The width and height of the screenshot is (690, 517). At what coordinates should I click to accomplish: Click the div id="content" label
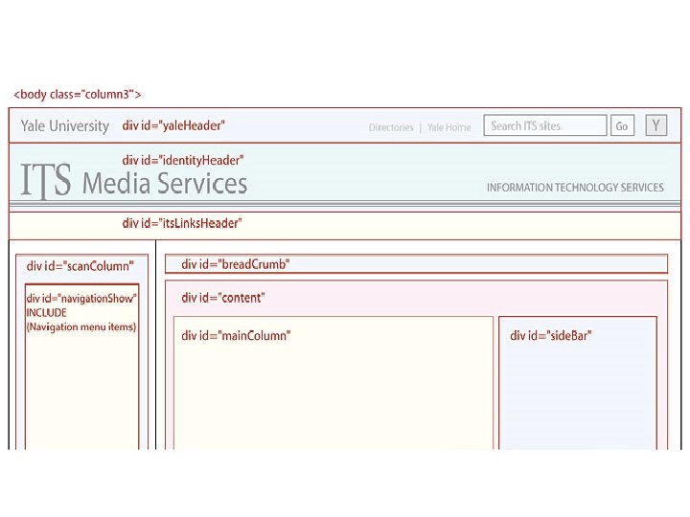[223, 298]
